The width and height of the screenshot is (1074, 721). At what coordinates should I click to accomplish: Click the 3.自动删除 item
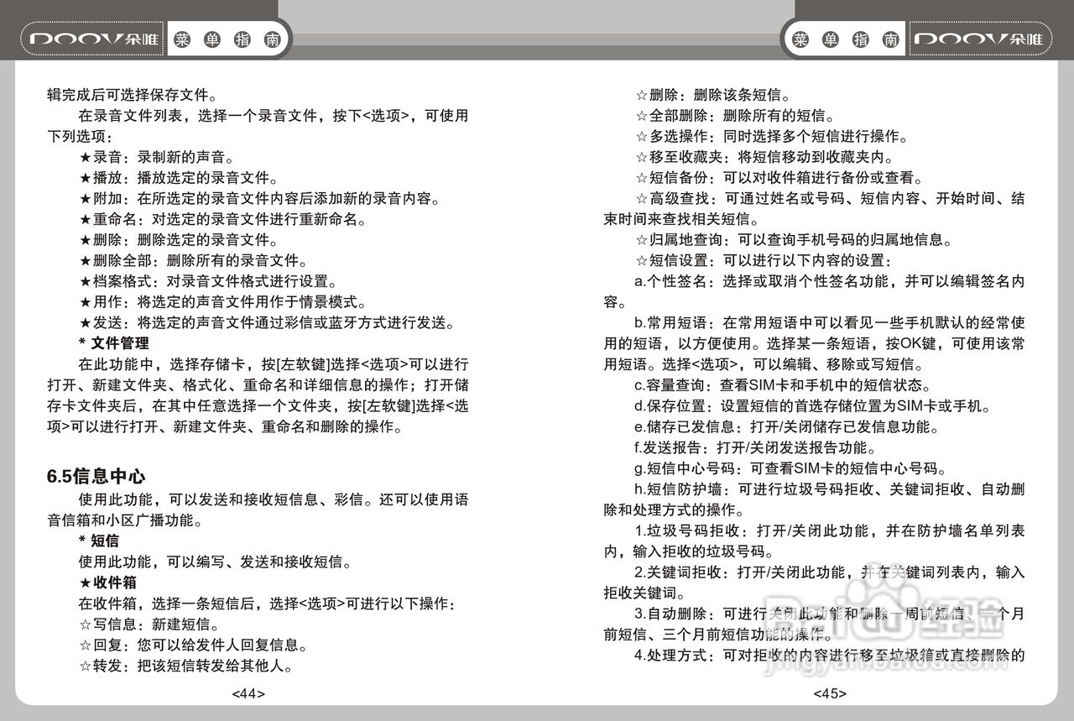(x=814, y=624)
